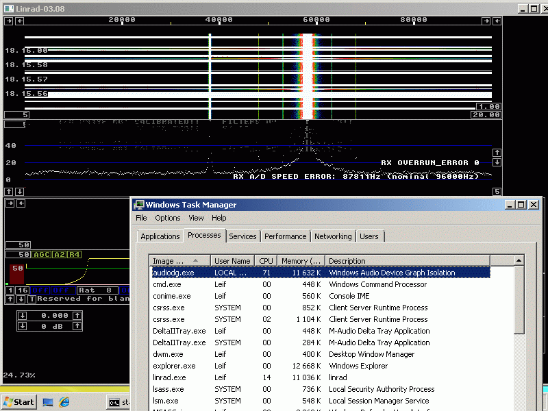The height and width of the screenshot is (411, 548).
Task: Click the 1 box left of 16
Action: click(x=10, y=290)
